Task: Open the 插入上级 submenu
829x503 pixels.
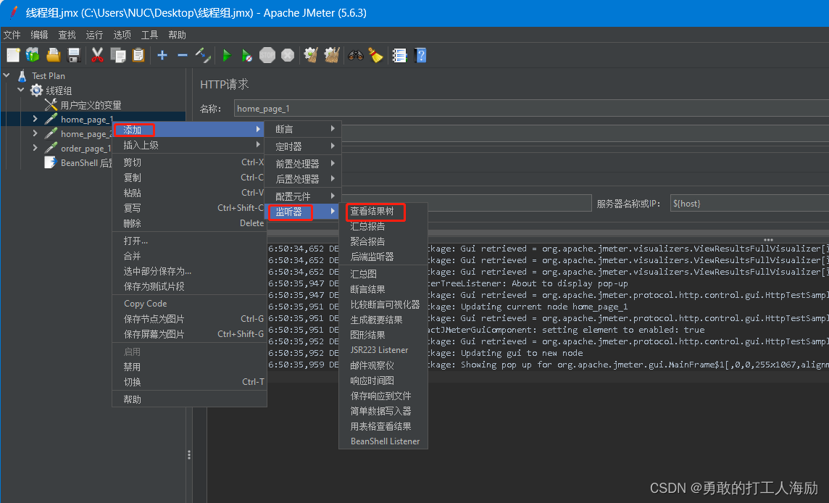Action: [189, 145]
